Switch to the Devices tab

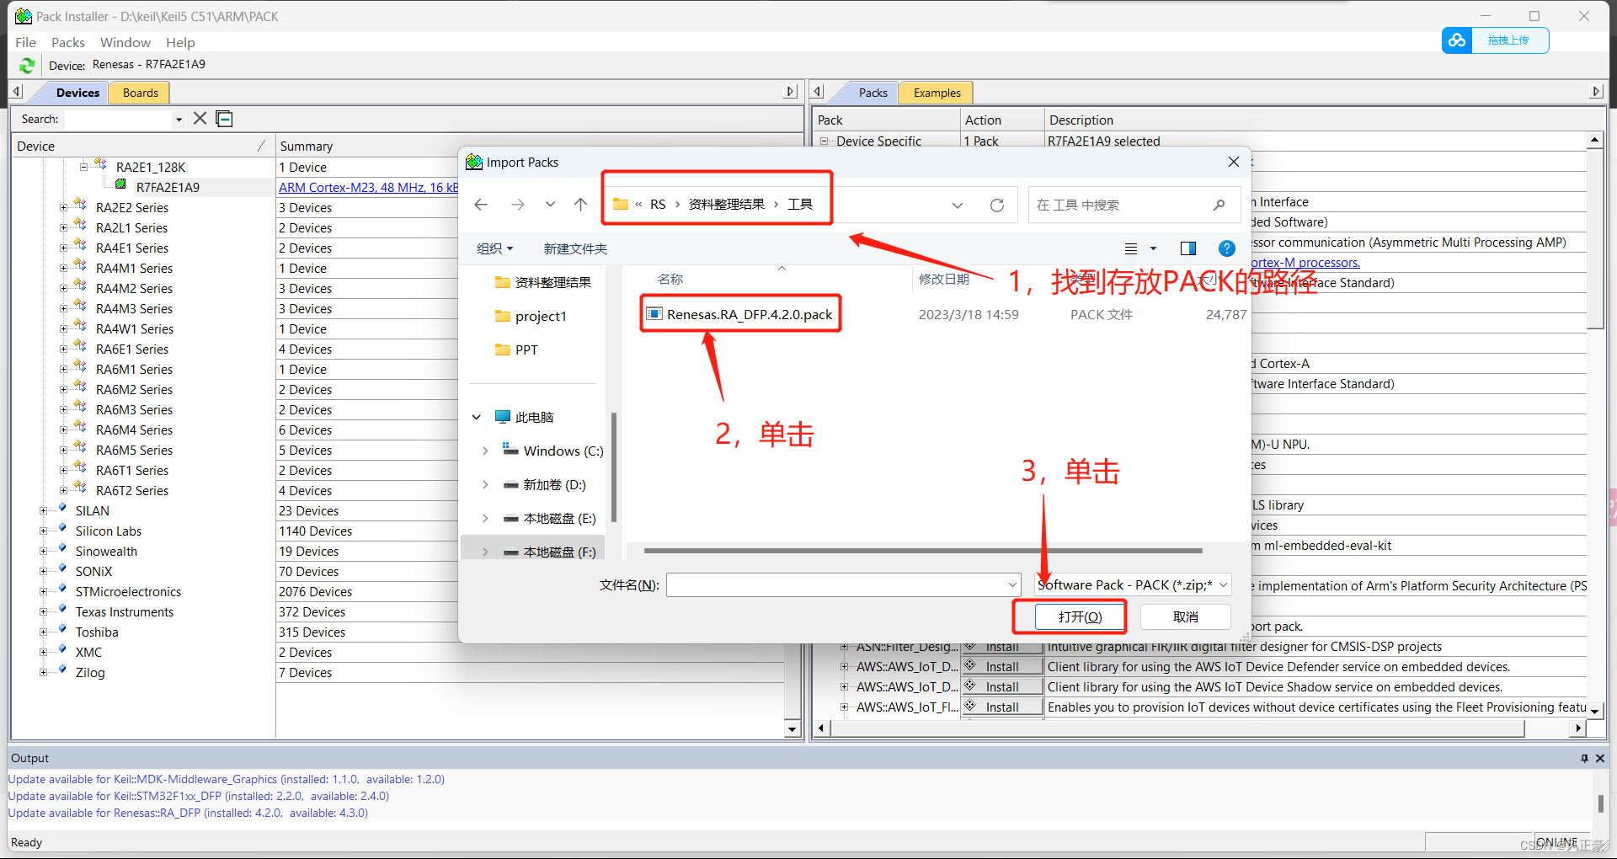77,93
